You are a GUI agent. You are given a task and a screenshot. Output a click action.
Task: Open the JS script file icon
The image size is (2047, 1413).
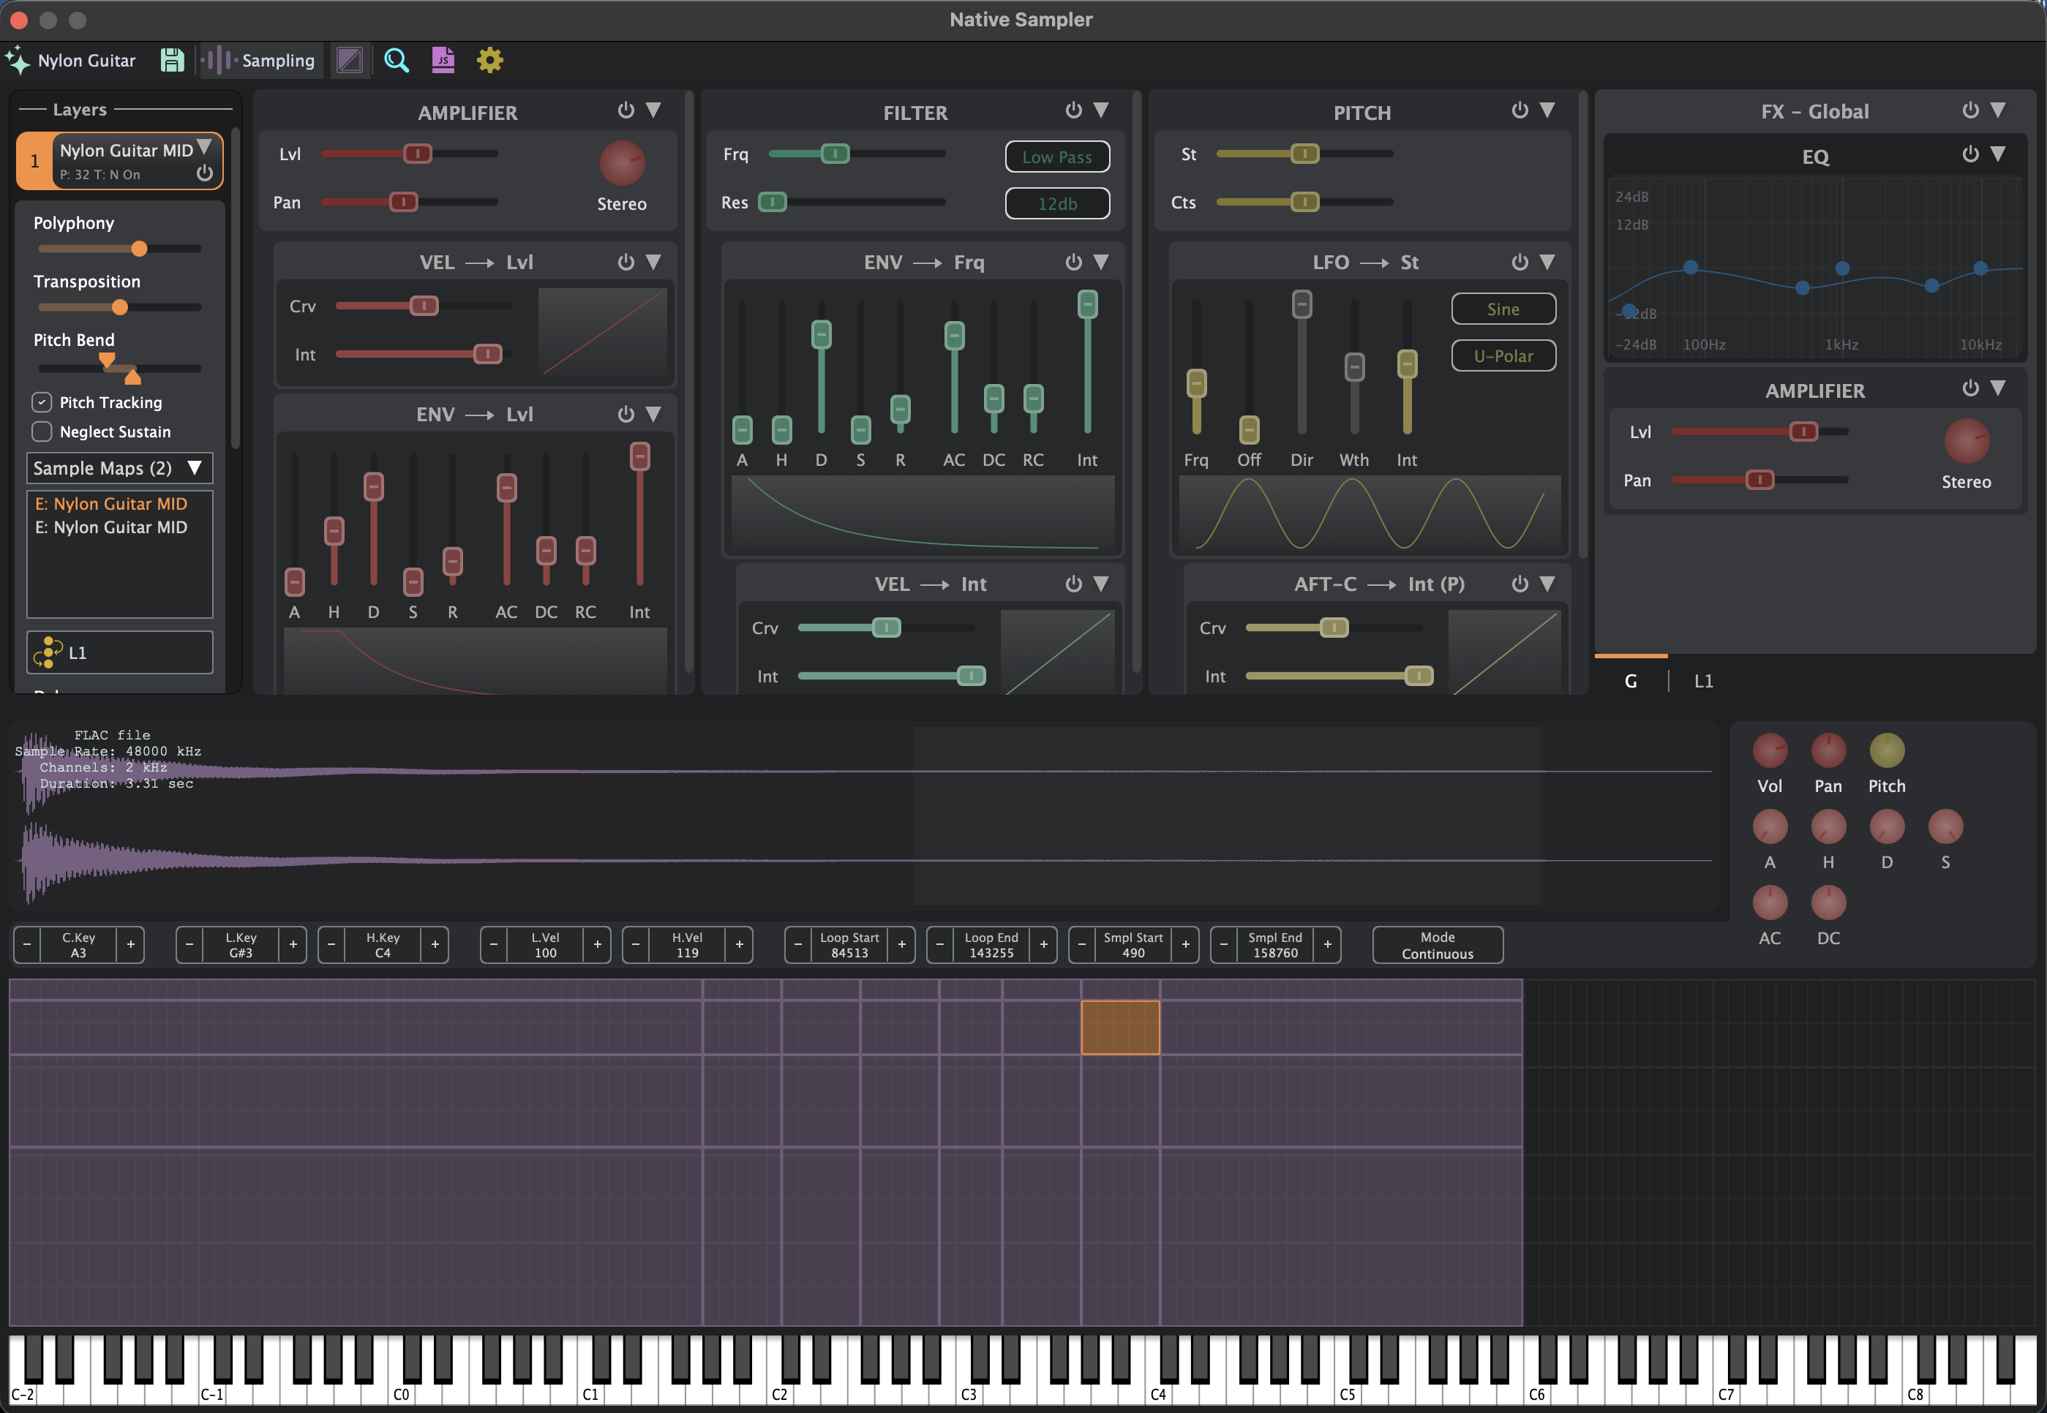443,60
